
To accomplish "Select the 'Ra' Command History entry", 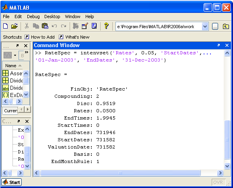I will pos(21,159).
